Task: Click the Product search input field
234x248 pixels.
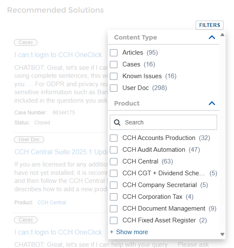Action: [x=163, y=122]
